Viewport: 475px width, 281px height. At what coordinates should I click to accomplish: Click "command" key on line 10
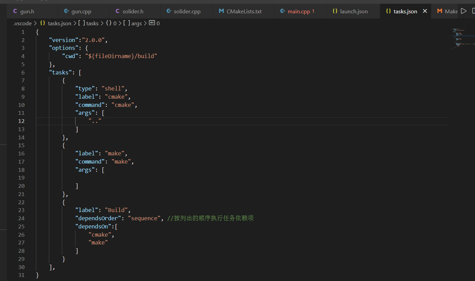90,105
